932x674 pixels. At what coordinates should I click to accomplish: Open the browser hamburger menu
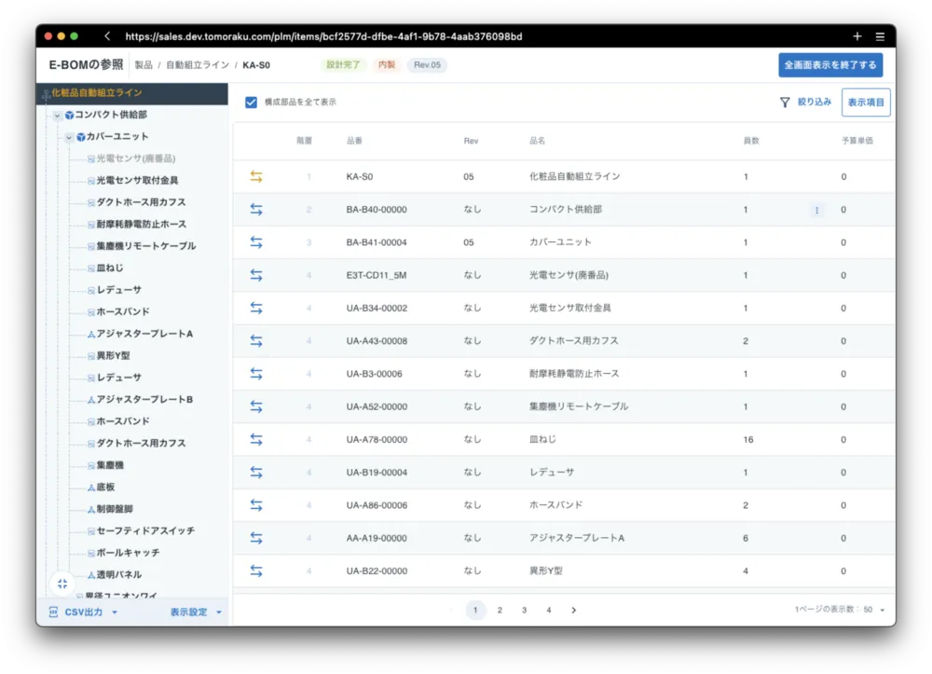pos(880,36)
